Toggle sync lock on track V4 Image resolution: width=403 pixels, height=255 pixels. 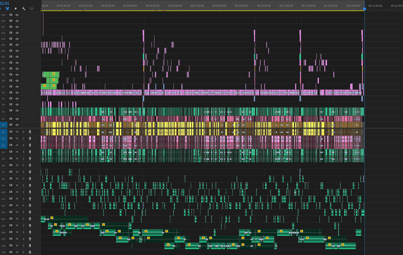pyautogui.click(x=11, y=104)
